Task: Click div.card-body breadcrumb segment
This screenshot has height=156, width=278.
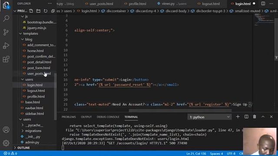Action: pyautogui.click(x=176, y=11)
